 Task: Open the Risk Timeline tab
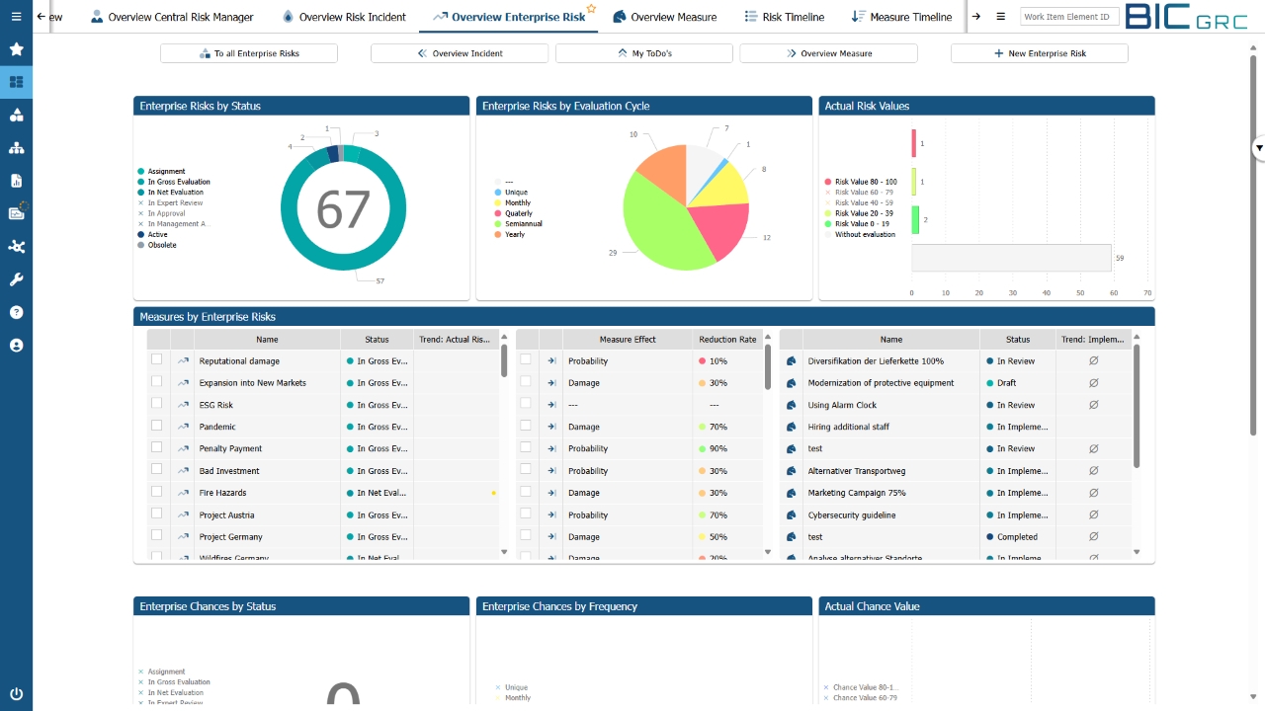click(x=785, y=17)
